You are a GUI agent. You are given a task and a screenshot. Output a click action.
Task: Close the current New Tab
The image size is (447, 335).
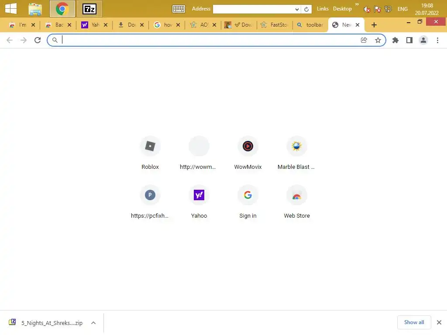(357, 25)
